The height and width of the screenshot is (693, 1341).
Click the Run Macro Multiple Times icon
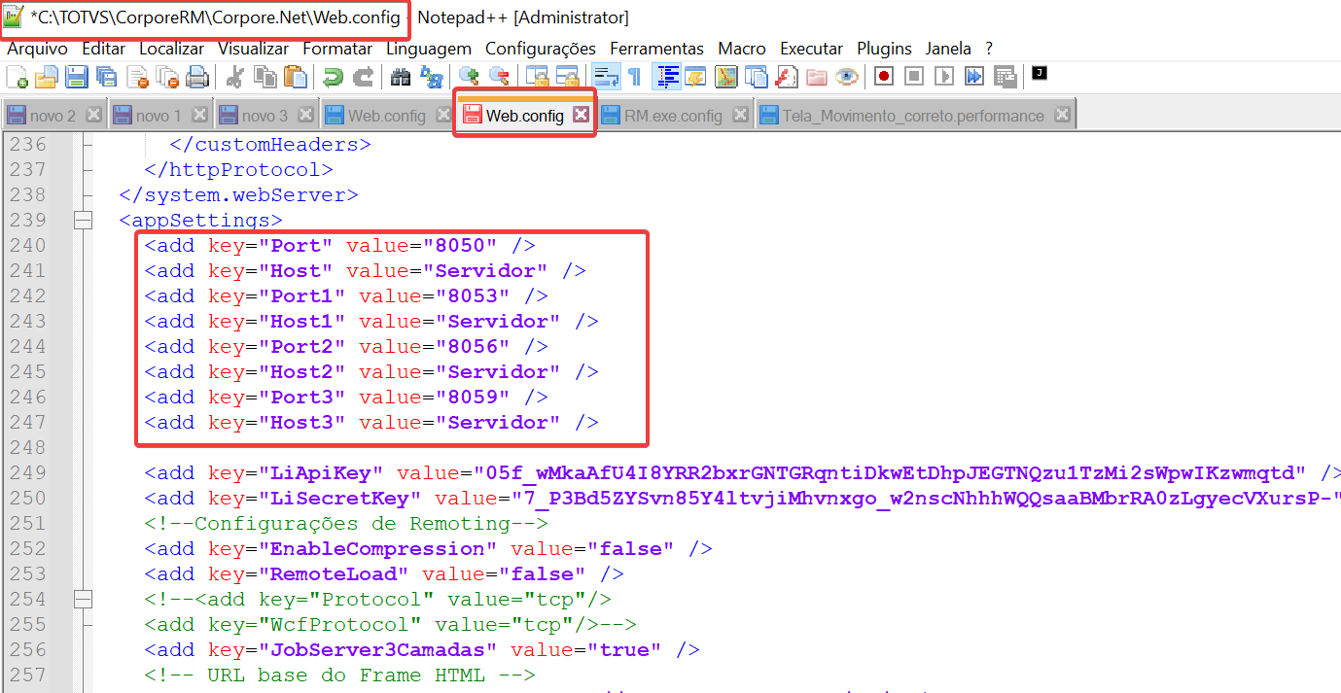coord(974,76)
